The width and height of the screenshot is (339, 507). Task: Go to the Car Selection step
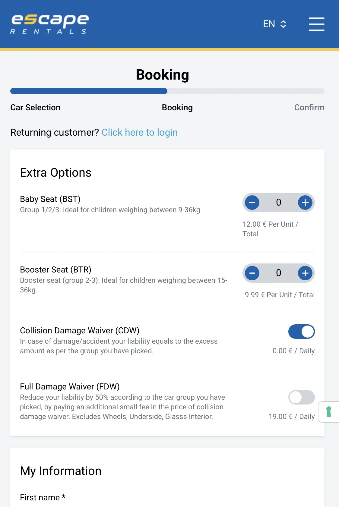tap(35, 108)
